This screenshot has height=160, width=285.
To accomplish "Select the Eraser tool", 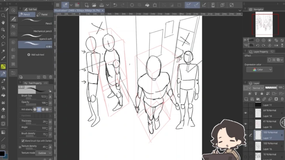I will 3,109.
